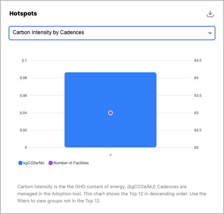Select the purple facilities data point
224x214 pixels.
pos(110,113)
